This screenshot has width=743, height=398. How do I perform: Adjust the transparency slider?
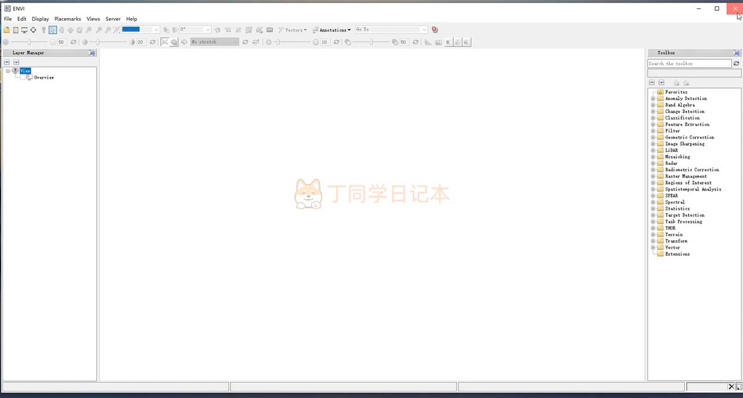(x=372, y=42)
